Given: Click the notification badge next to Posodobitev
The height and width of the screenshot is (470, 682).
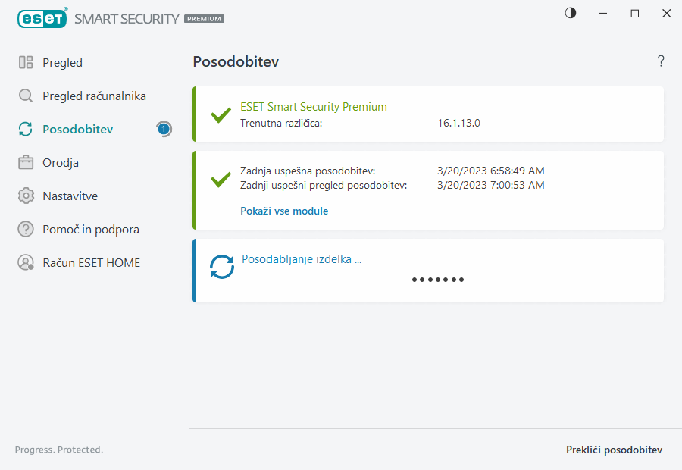Looking at the screenshot, I should tap(164, 130).
